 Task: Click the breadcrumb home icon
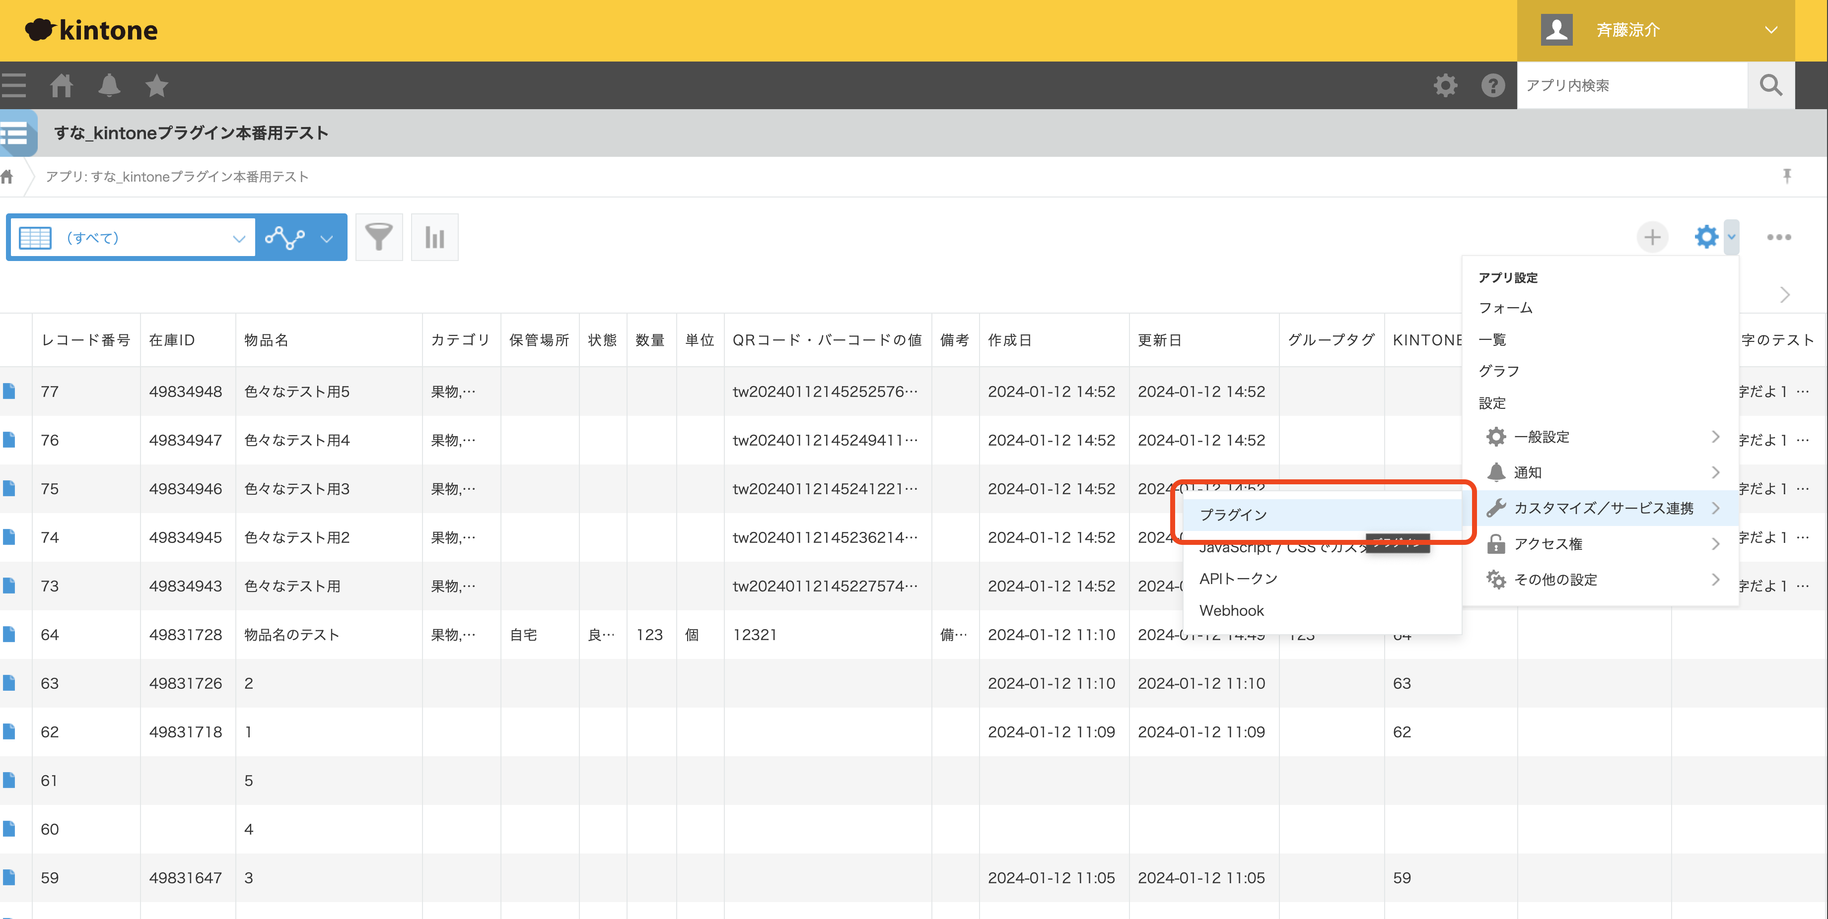pos(7,177)
